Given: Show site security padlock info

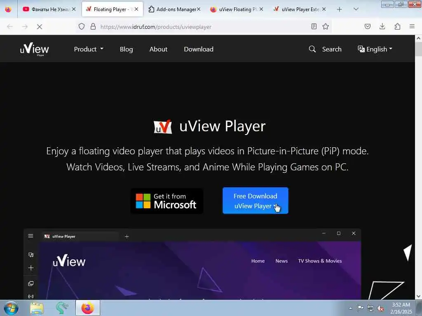Looking at the screenshot, I should click(x=93, y=26).
